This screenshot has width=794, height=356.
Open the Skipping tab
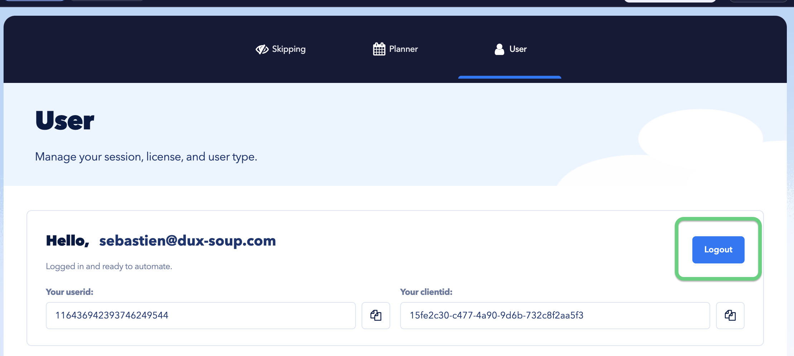point(281,49)
